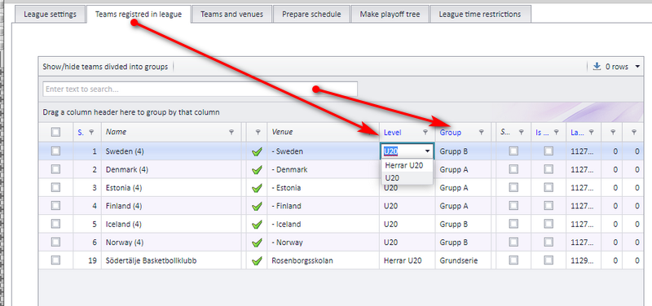Open filter icon on Name column

click(x=231, y=132)
